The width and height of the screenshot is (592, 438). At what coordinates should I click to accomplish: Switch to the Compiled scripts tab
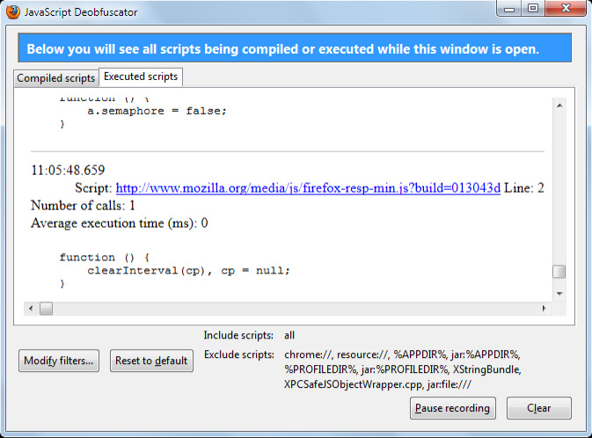coord(56,78)
